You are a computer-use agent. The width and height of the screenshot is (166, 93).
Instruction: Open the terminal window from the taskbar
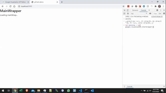(86, 91)
